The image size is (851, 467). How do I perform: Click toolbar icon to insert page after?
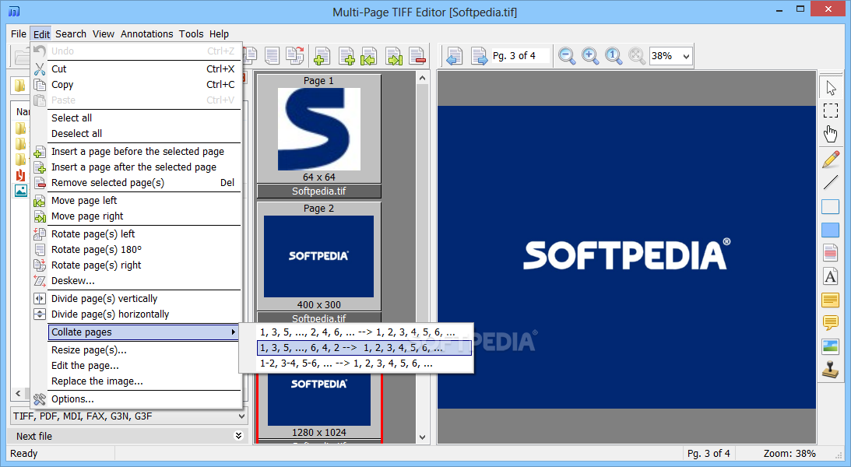(346, 56)
